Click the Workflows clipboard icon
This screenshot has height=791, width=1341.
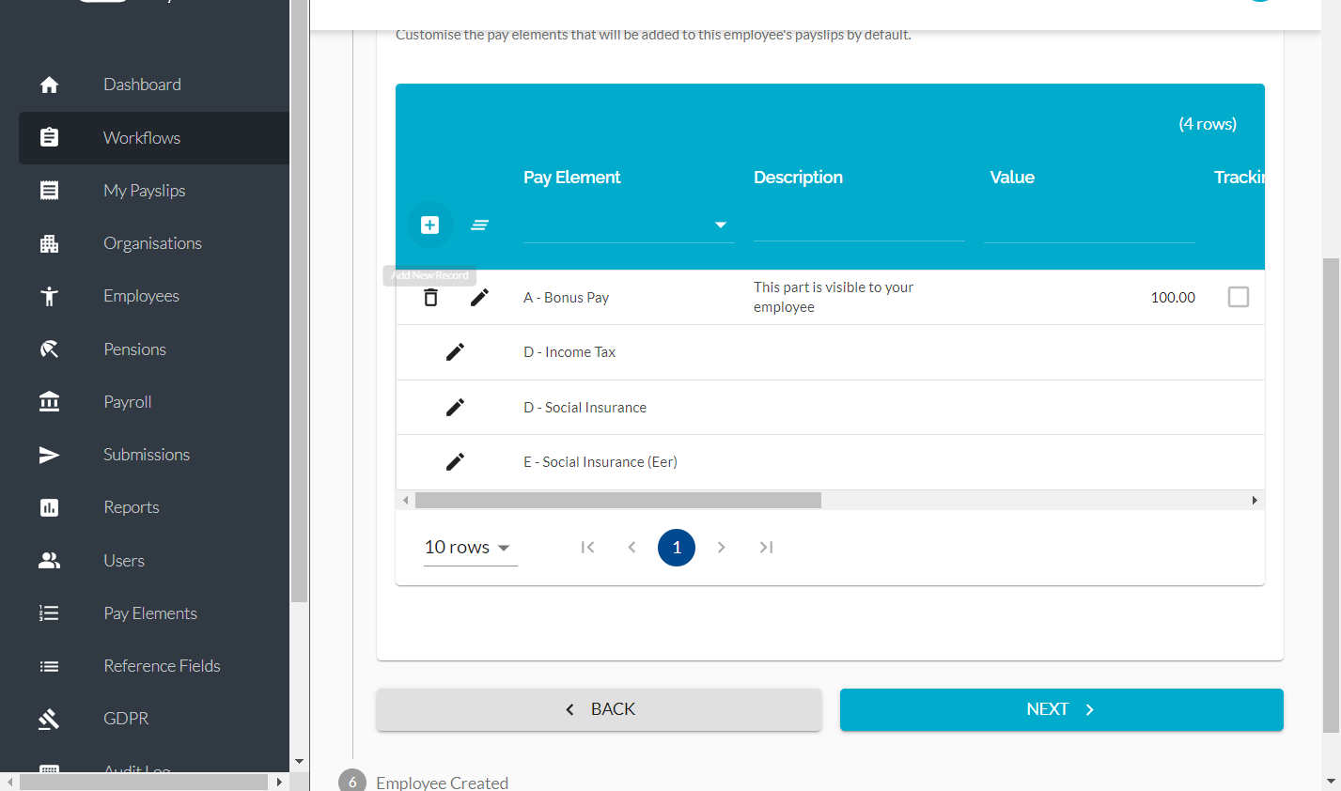tap(50, 137)
